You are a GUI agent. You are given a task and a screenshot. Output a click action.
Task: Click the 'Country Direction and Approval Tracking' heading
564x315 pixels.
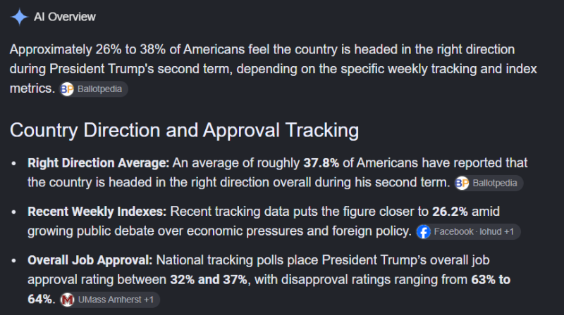pyautogui.click(x=184, y=130)
